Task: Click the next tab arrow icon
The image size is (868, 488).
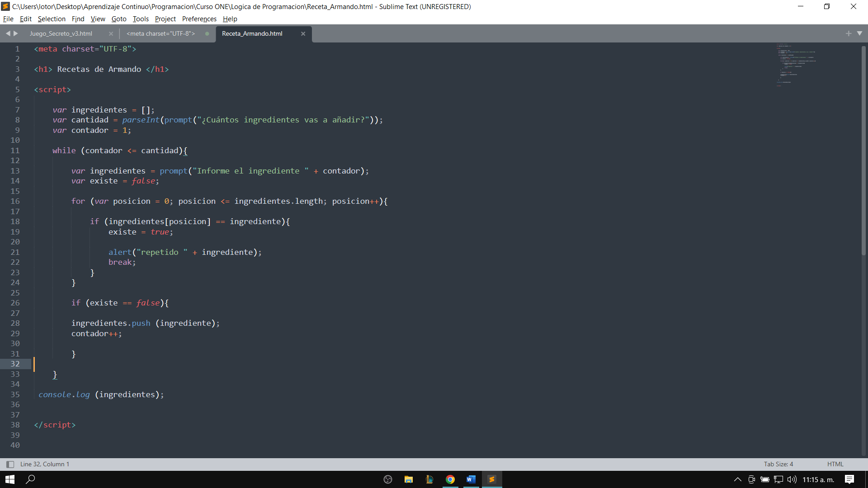Action: coord(16,33)
